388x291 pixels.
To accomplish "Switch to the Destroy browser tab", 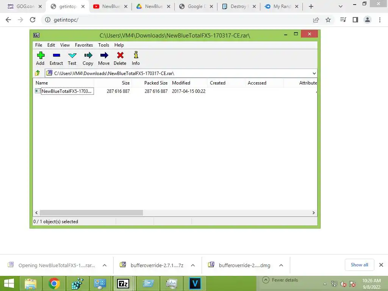I will pyautogui.click(x=239, y=6).
